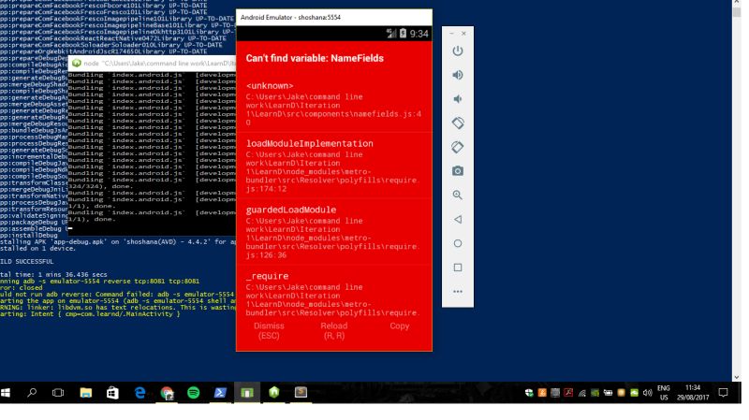
Task: Click the Android Emulator shoshana:5554 title bar
Action: click(334, 17)
